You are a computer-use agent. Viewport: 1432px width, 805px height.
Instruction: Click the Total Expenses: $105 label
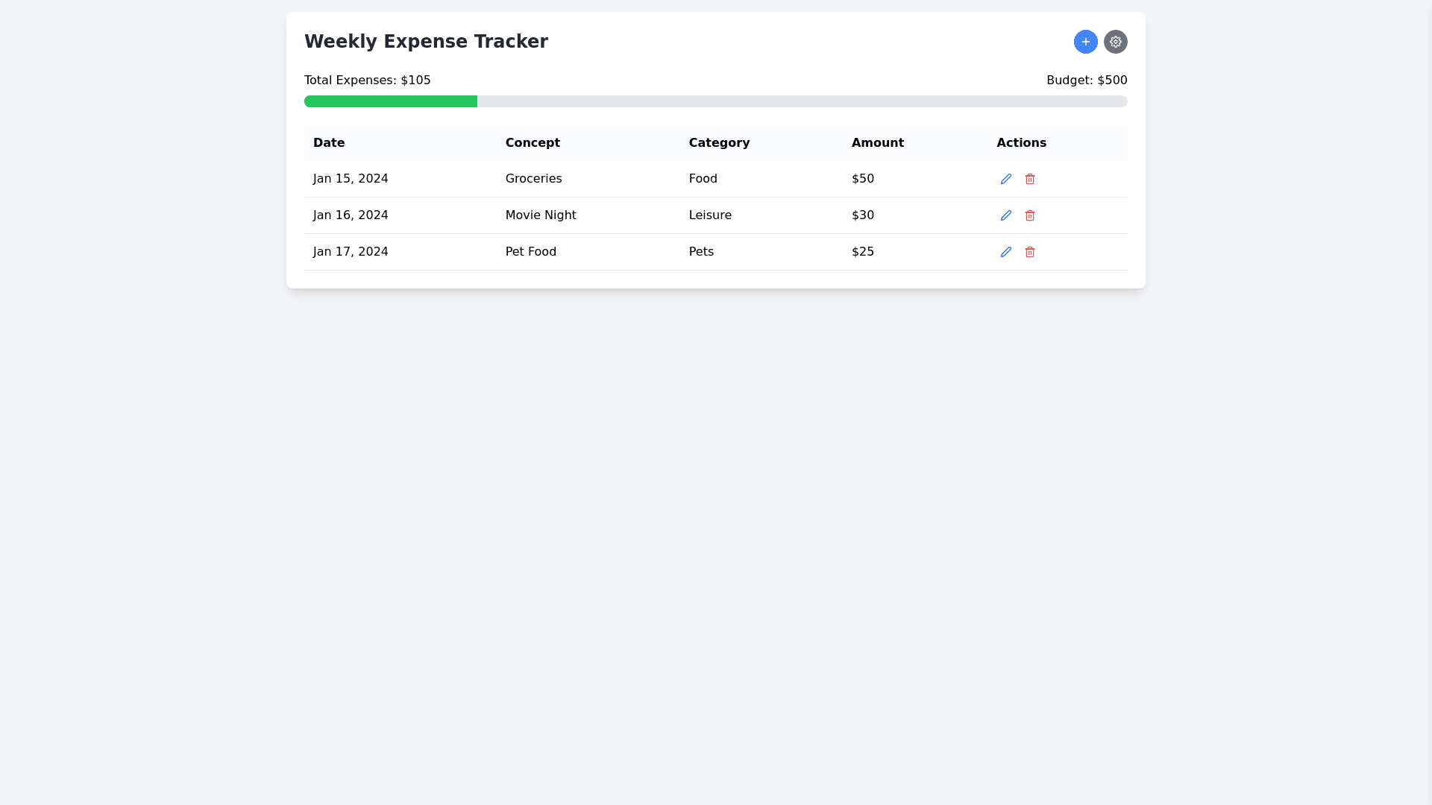pyautogui.click(x=367, y=80)
